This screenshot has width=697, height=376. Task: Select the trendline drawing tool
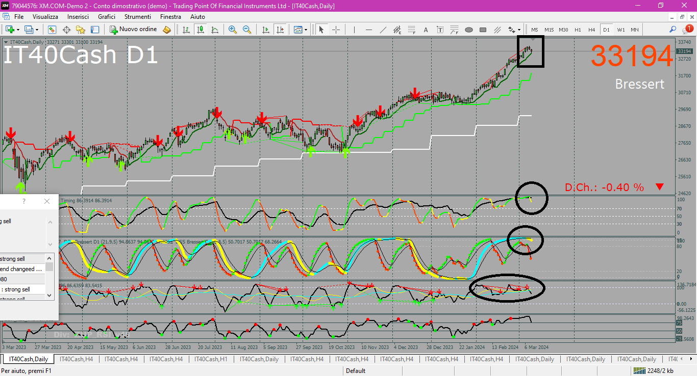(x=383, y=30)
